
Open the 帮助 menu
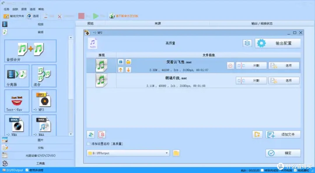[x=41, y=9]
